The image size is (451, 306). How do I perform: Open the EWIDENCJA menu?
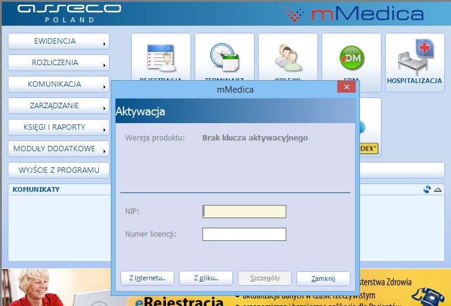coord(59,41)
